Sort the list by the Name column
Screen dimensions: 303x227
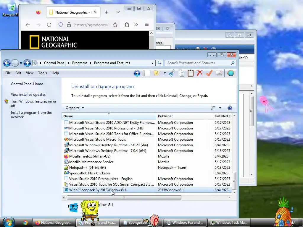coord(109,116)
